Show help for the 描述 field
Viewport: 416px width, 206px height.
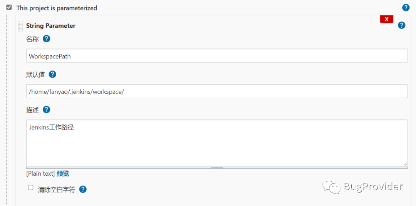(x=46, y=110)
